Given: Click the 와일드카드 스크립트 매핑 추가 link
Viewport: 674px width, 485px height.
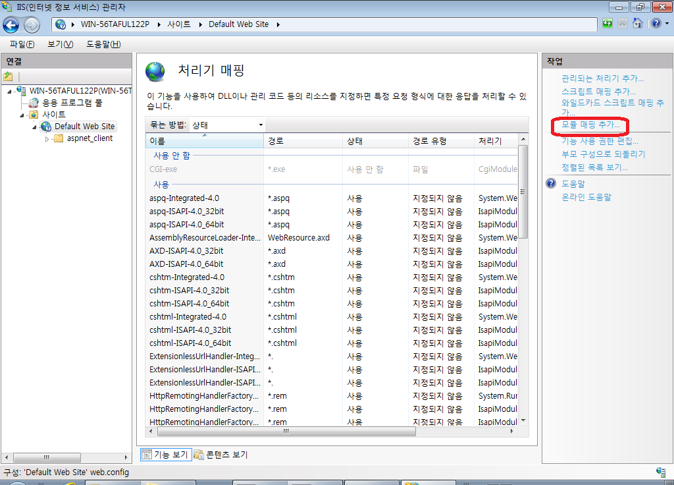Looking at the screenshot, I should click(x=606, y=104).
